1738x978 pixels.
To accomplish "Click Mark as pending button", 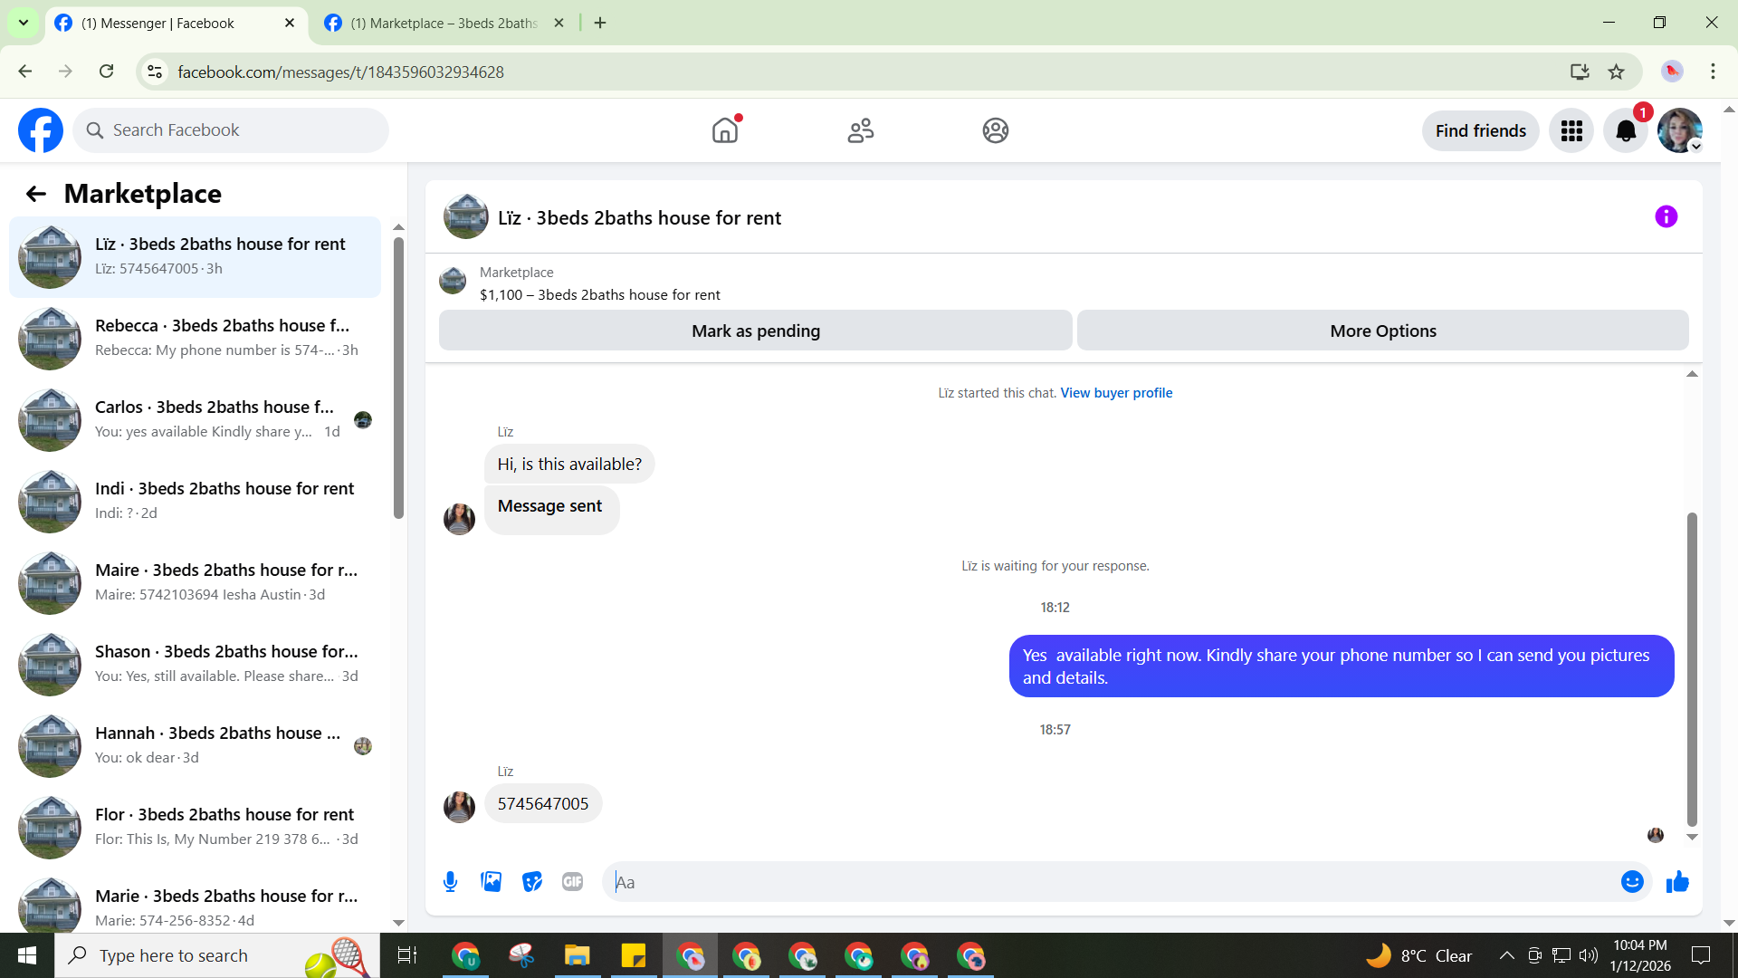I will 755,331.
